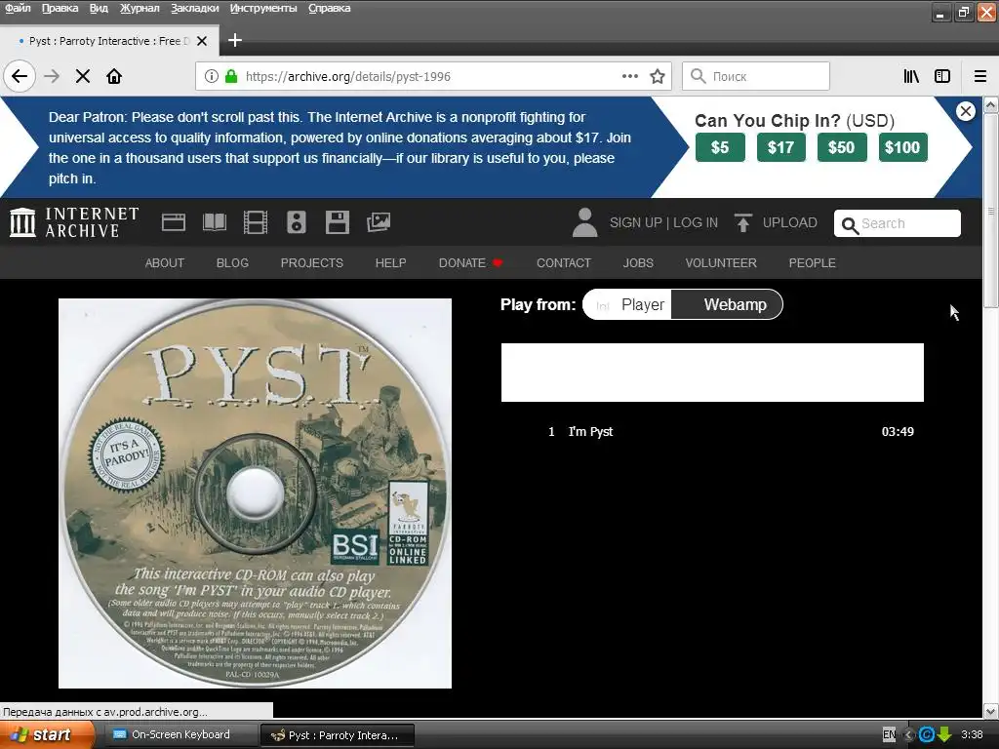Click the page scrollbar down arrow

click(x=991, y=711)
